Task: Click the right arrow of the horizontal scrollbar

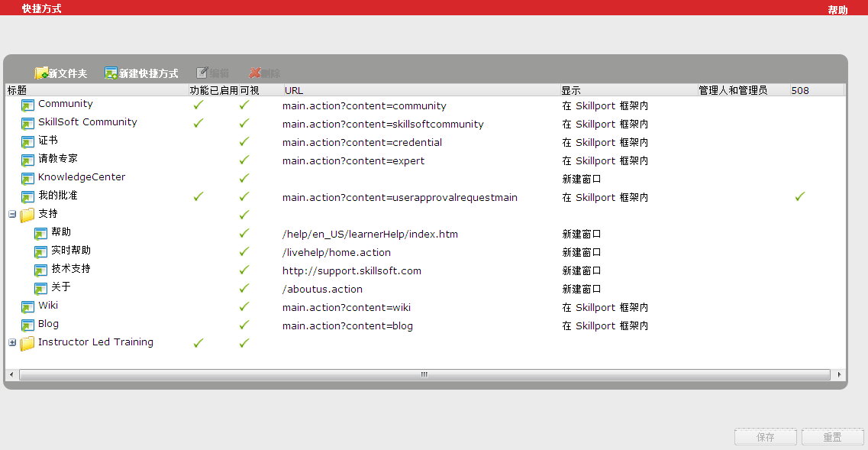Action: pos(839,374)
